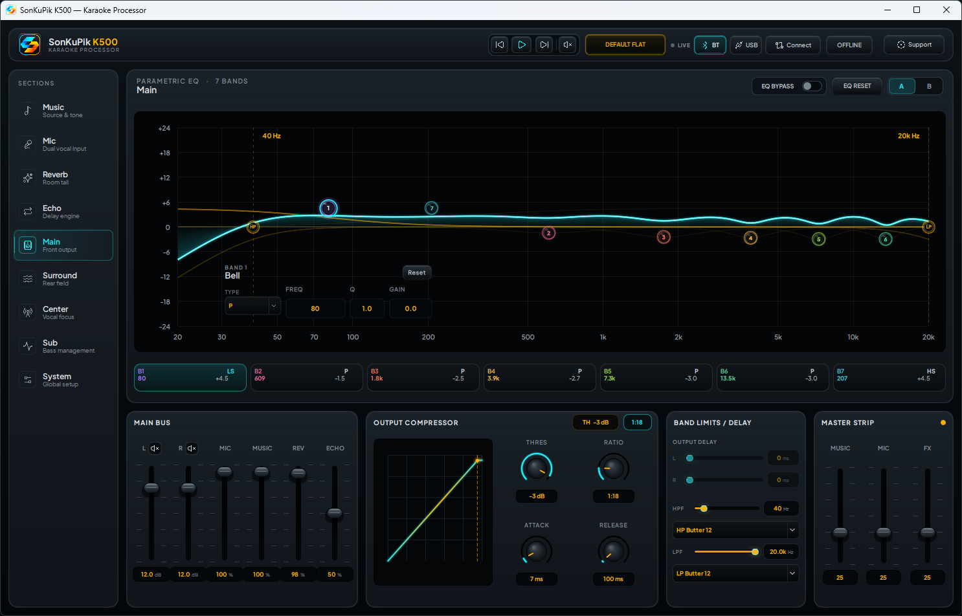This screenshot has height=616, width=962.
Task: Click the RATIO compressor knob
Action: point(613,468)
